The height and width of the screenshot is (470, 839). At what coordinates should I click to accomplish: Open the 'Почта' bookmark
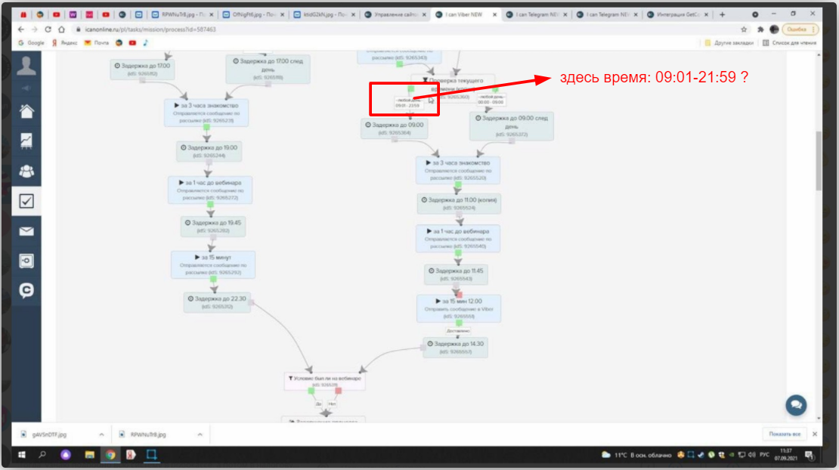pyautogui.click(x=96, y=43)
